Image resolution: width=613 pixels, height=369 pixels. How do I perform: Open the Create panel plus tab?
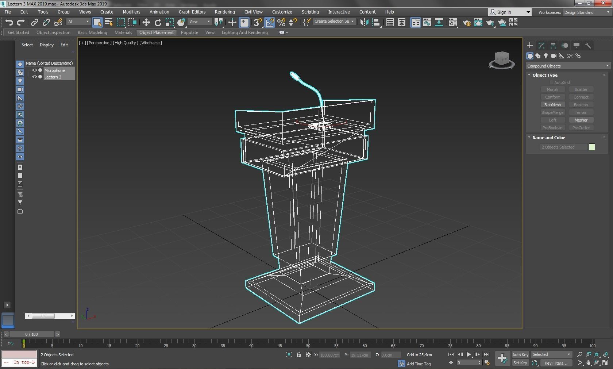[530, 45]
